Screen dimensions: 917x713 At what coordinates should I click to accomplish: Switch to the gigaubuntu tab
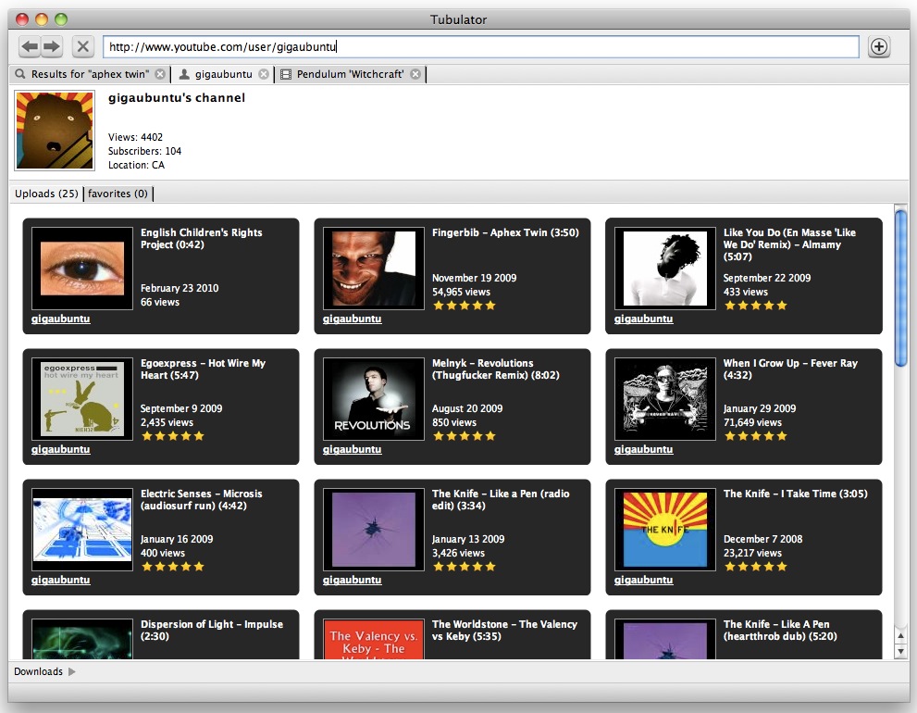click(223, 74)
